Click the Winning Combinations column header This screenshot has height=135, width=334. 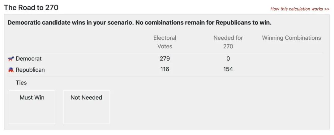click(291, 38)
